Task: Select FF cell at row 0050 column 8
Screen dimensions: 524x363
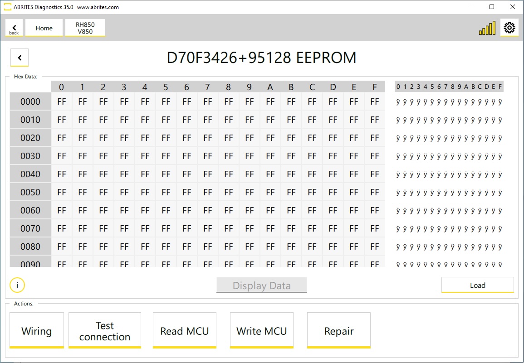Action: tap(229, 192)
